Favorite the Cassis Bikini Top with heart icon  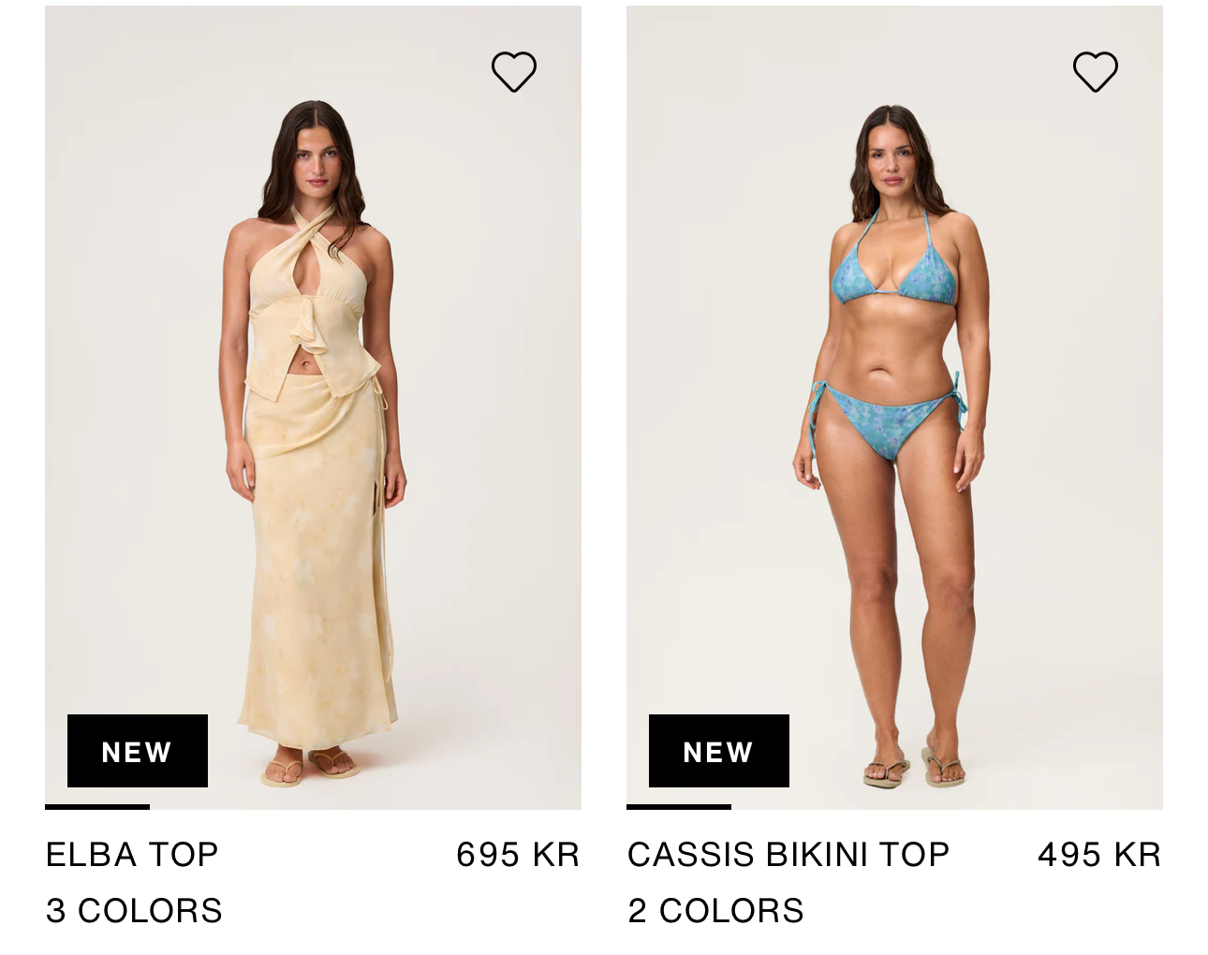click(x=1096, y=71)
